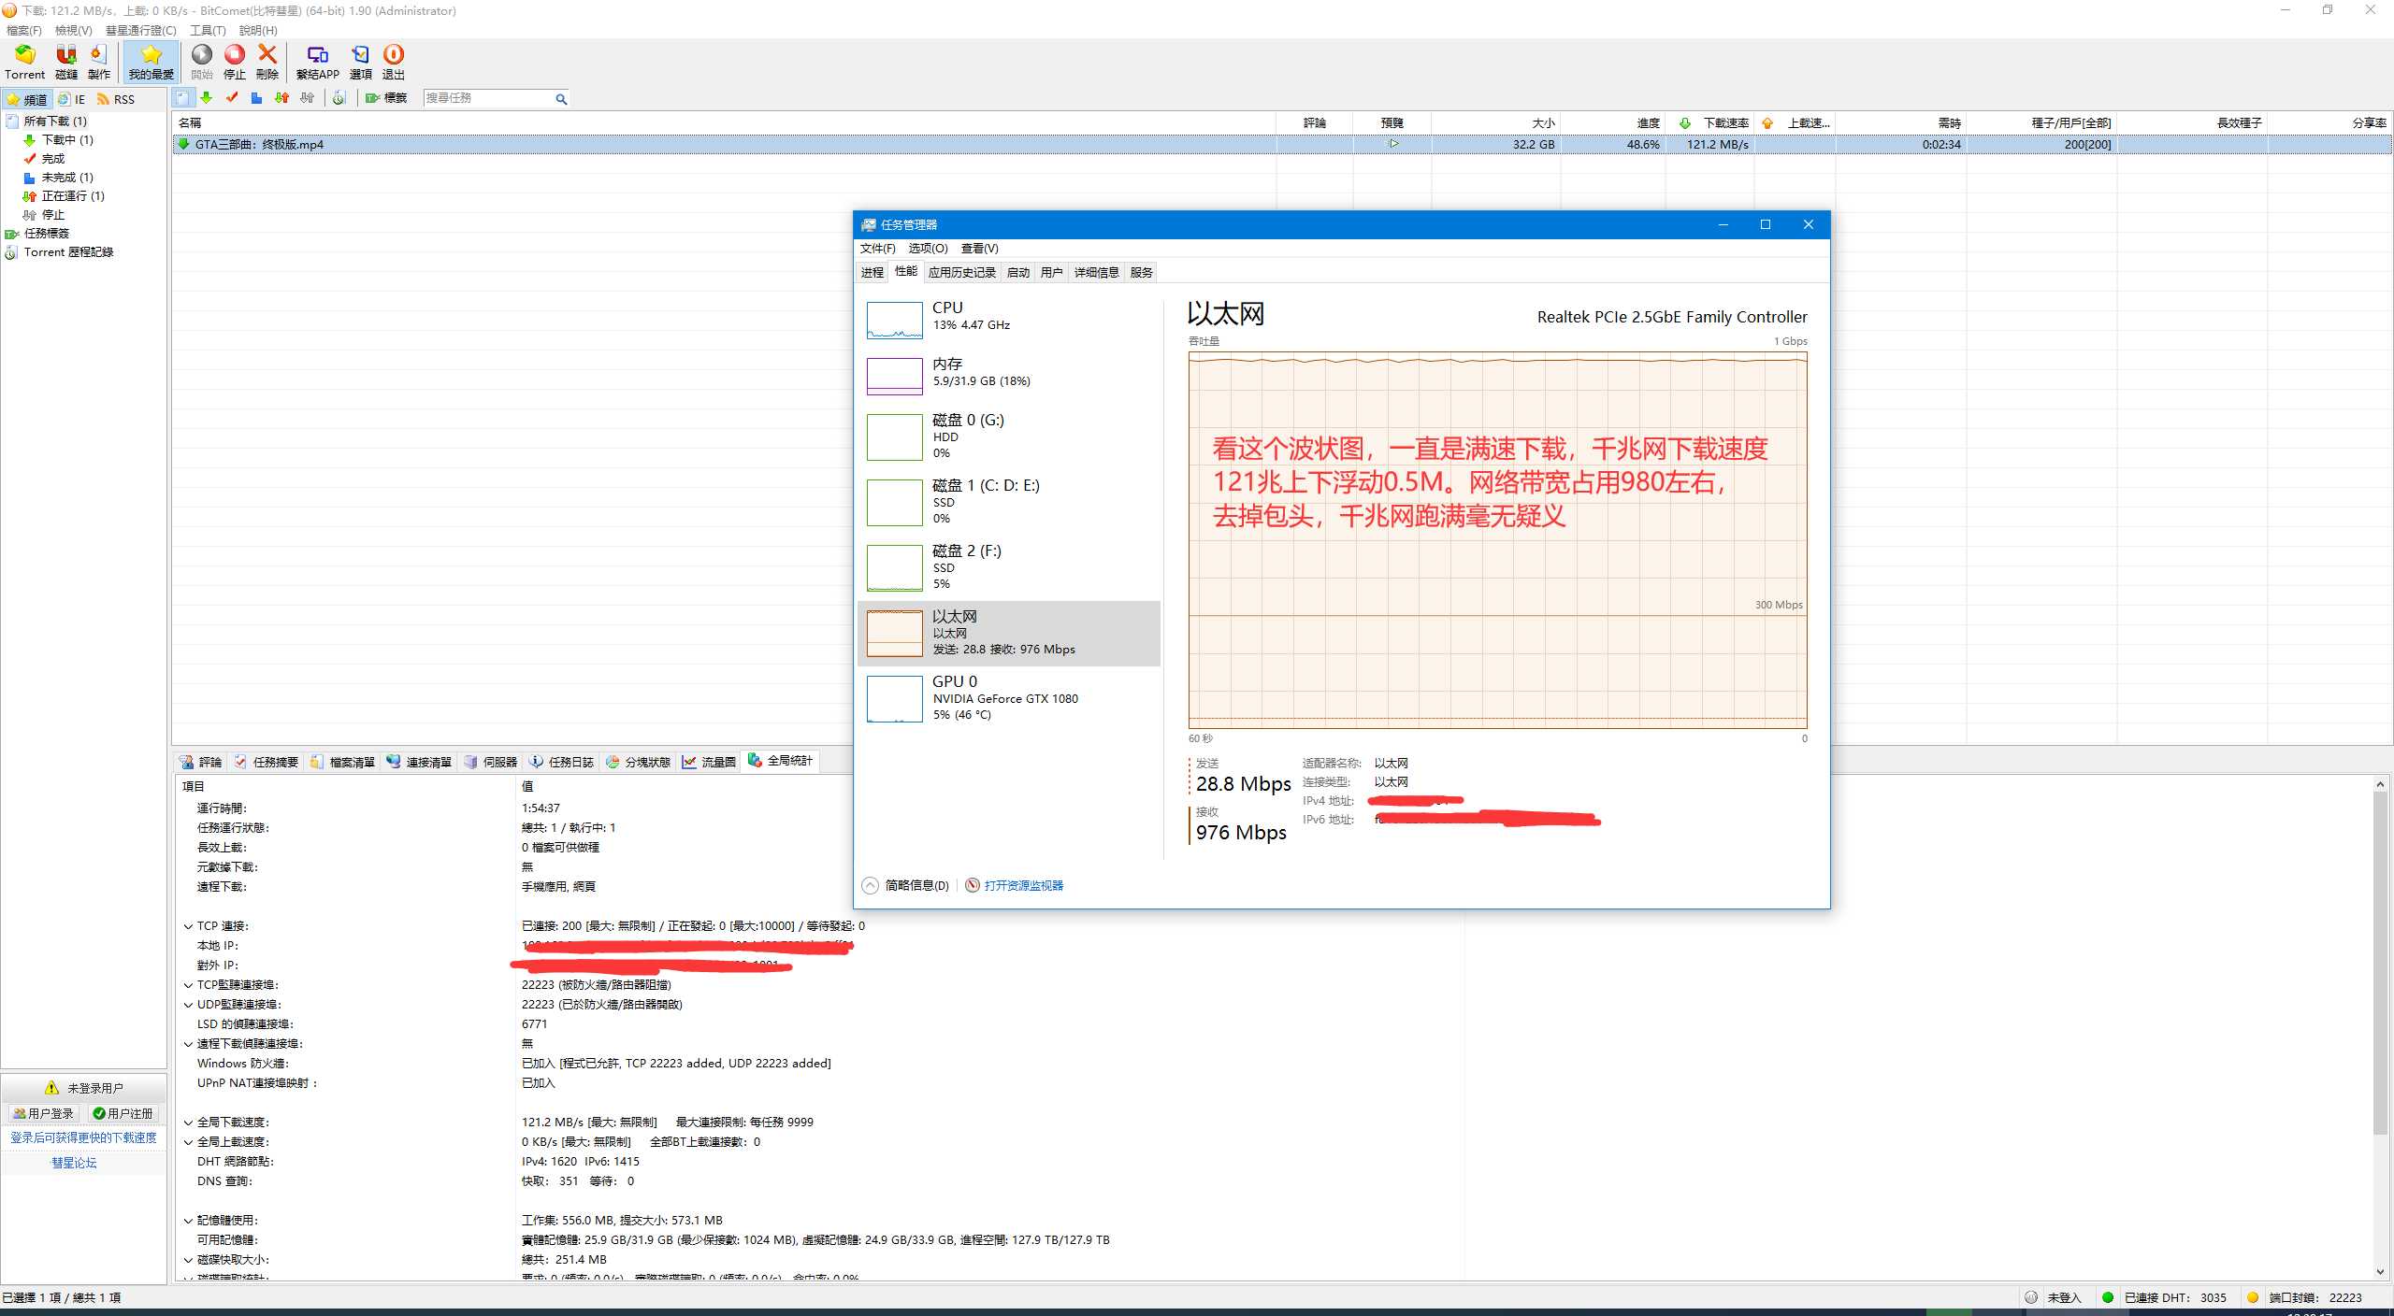The width and height of the screenshot is (2394, 1316).
Task: Filter running tasks with green-red arrows icon
Action: pyautogui.click(x=281, y=98)
